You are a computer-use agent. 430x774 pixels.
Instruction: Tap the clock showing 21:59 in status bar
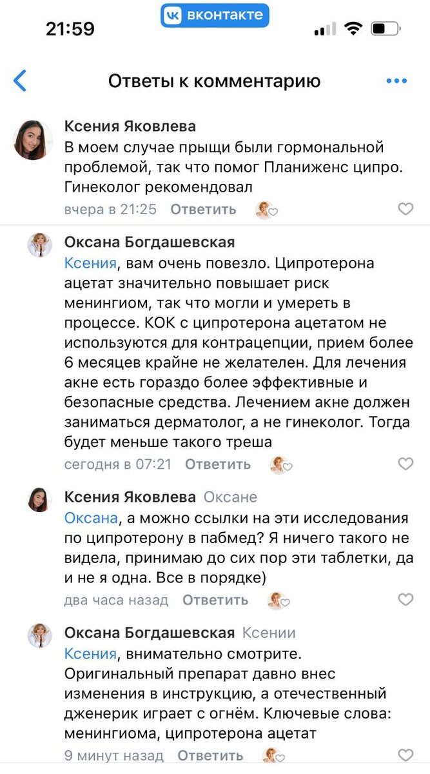(x=71, y=28)
